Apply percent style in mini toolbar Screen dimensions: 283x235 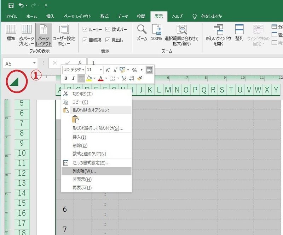pos(134,70)
